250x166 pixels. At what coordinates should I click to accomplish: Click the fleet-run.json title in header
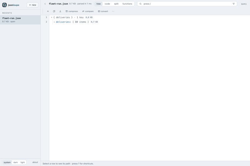pyautogui.click(x=58, y=4)
